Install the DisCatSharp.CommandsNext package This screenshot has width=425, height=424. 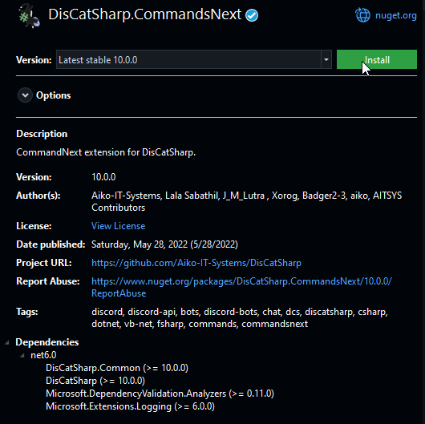pos(377,59)
